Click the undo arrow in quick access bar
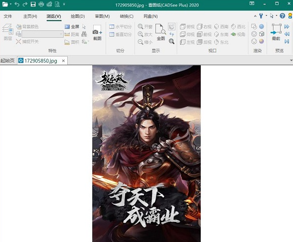The width and height of the screenshot is (293, 242). pyautogui.click(x=17, y=4)
